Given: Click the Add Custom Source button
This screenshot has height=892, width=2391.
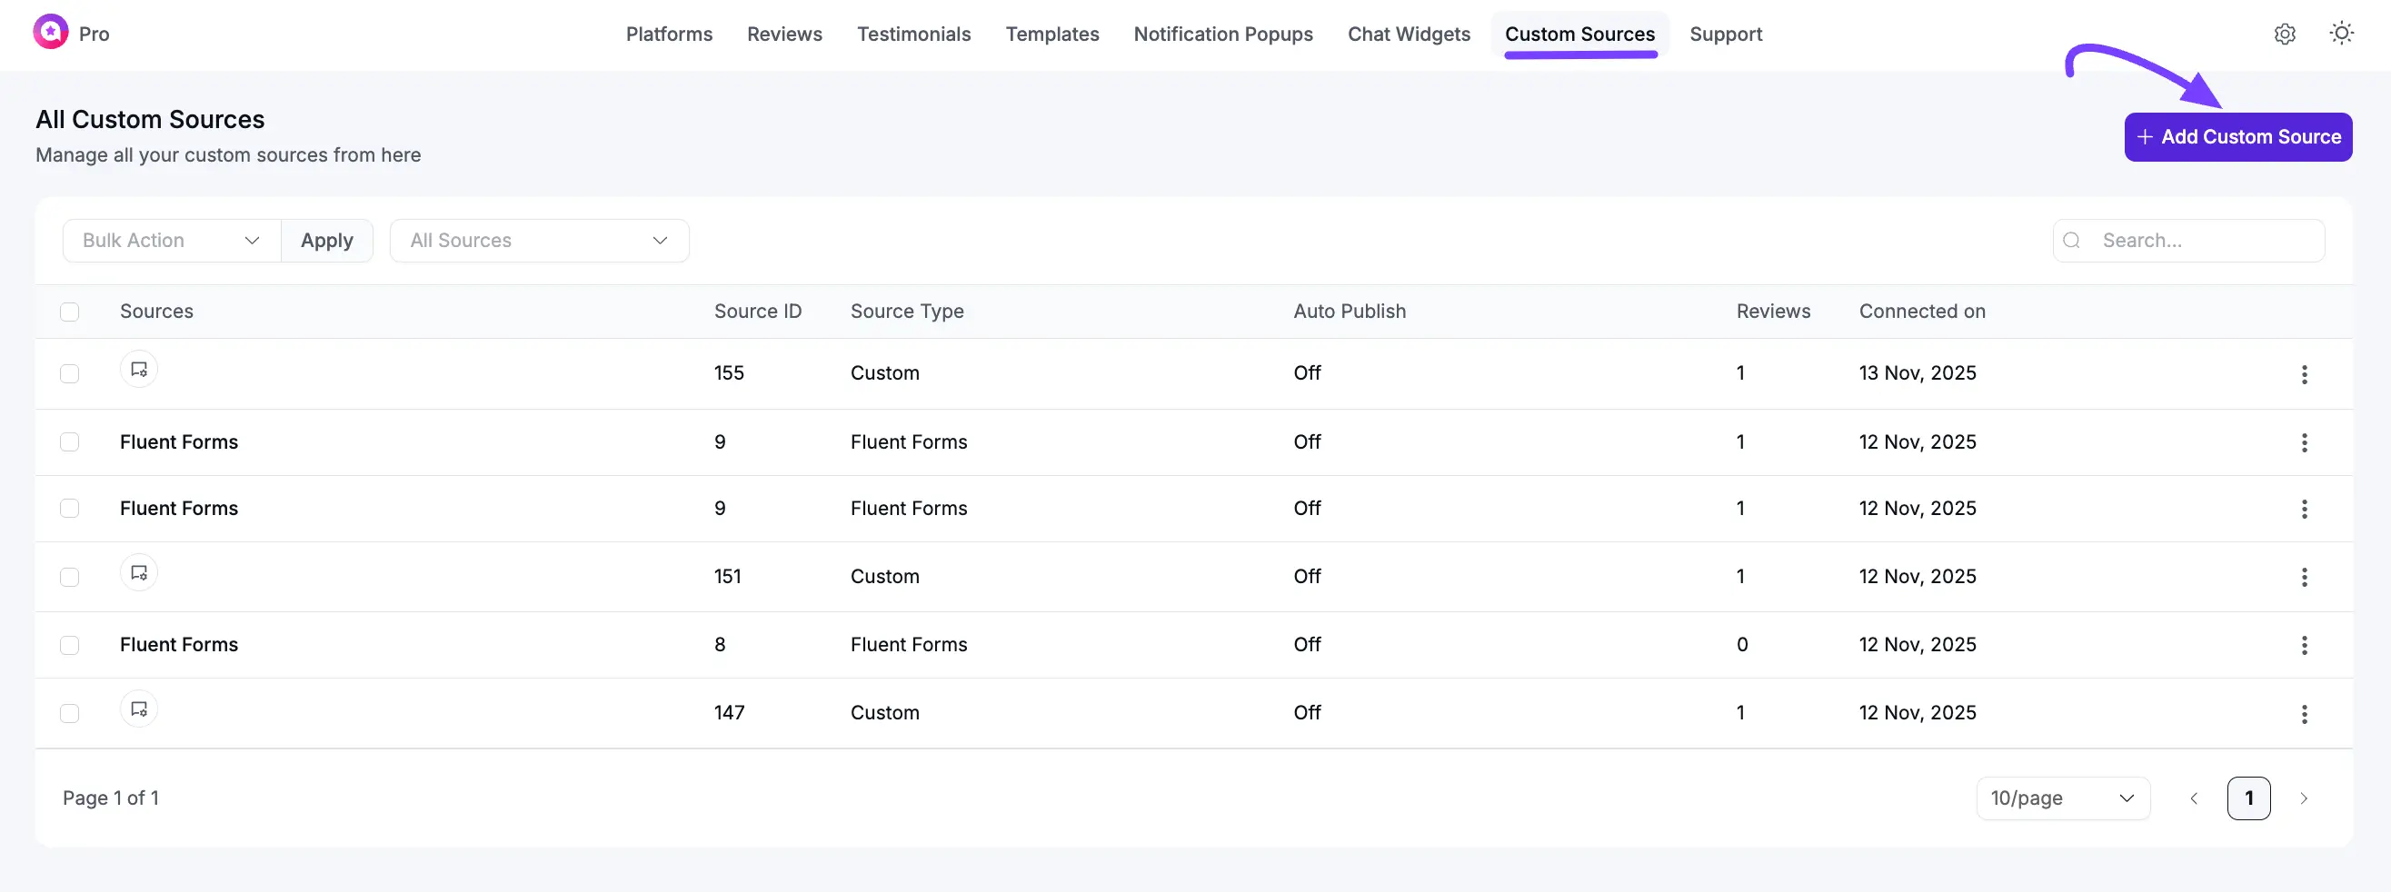Looking at the screenshot, I should pyautogui.click(x=2237, y=136).
